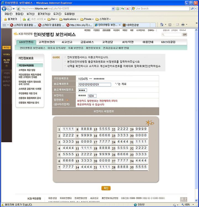199x207 pixels.
Task: Open the 도구(T) menu
Action: (57, 14)
